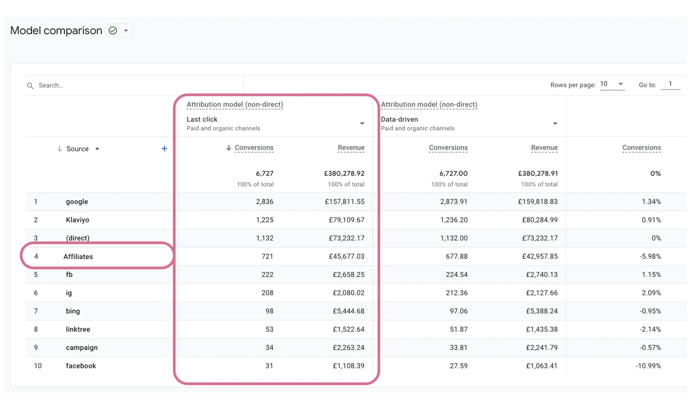Click Klaviyo data-driven conversions 1,236.20
Image resolution: width=690 pixels, height=410 pixels.
pos(454,220)
